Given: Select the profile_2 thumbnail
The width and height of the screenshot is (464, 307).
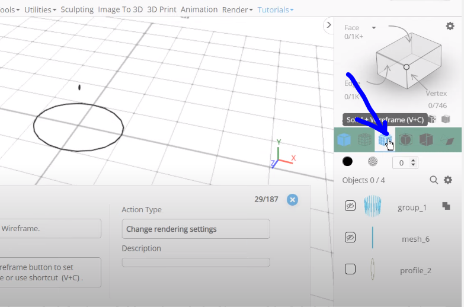Looking at the screenshot, I should (x=373, y=269).
